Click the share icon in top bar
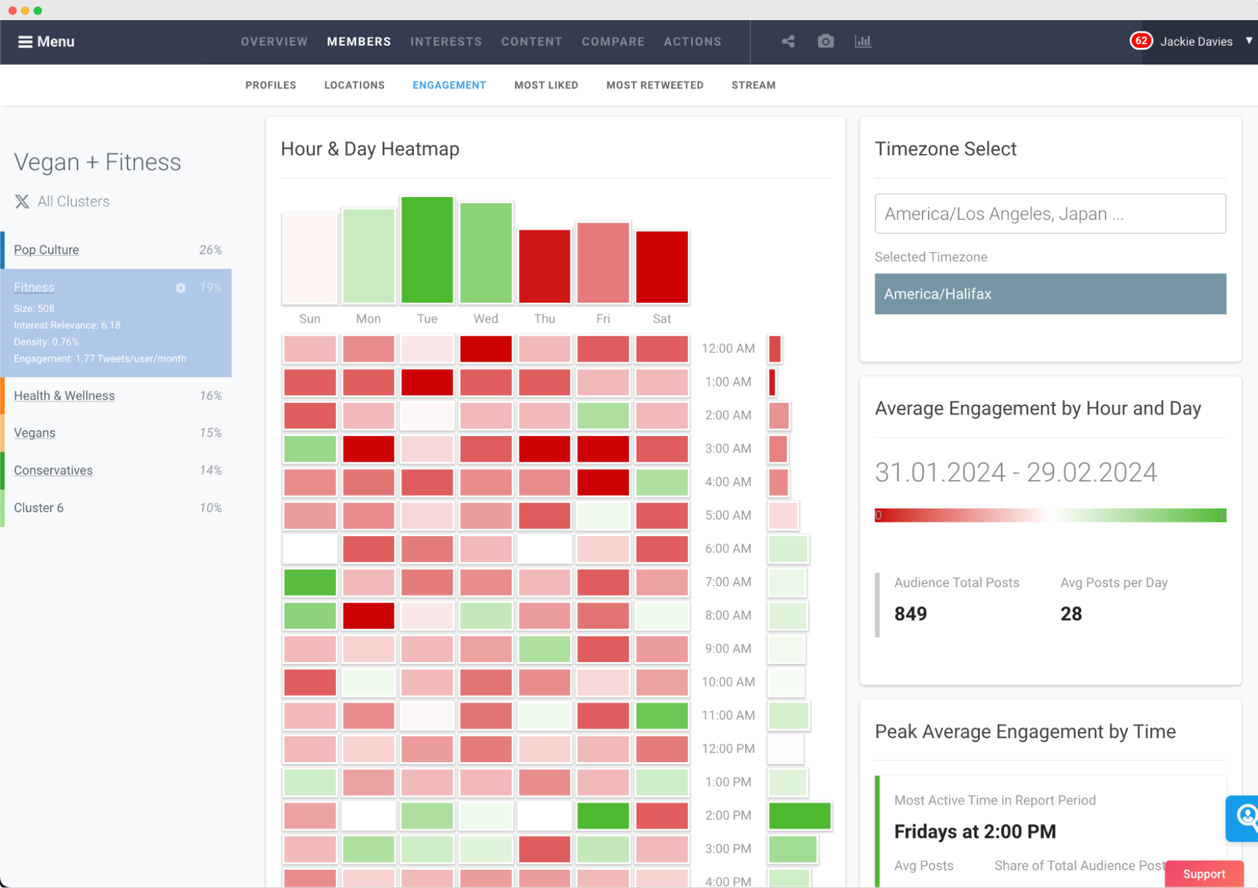Viewport: 1258px width, 888px height. point(788,42)
